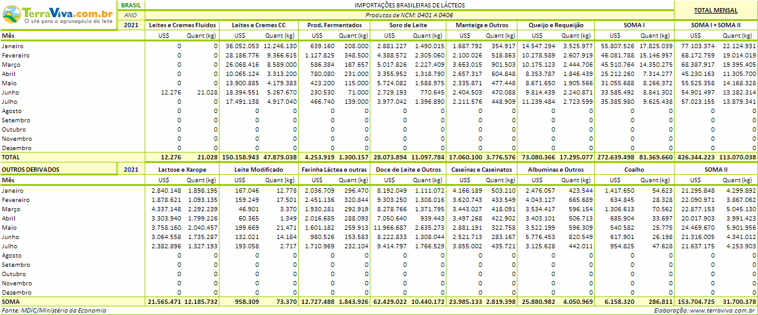Click the Leite Modificado column header
This screenshot has width=758, height=315.
pos(258,169)
